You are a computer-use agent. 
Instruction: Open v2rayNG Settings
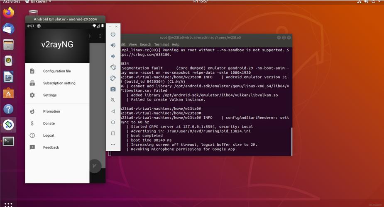[x=50, y=95]
